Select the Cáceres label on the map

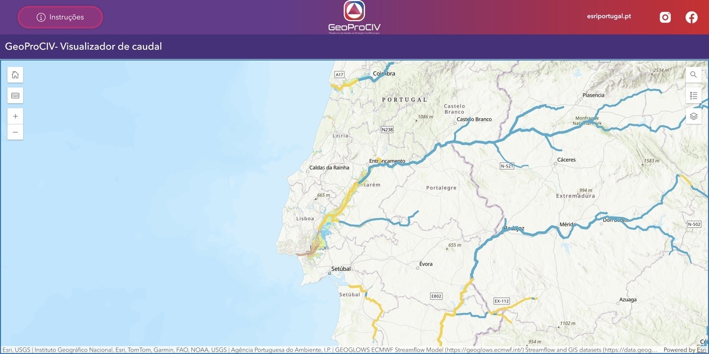coord(565,160)
